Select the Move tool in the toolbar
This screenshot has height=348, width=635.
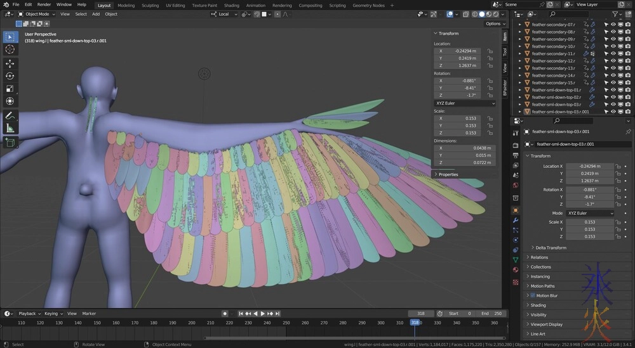[10, 63]
